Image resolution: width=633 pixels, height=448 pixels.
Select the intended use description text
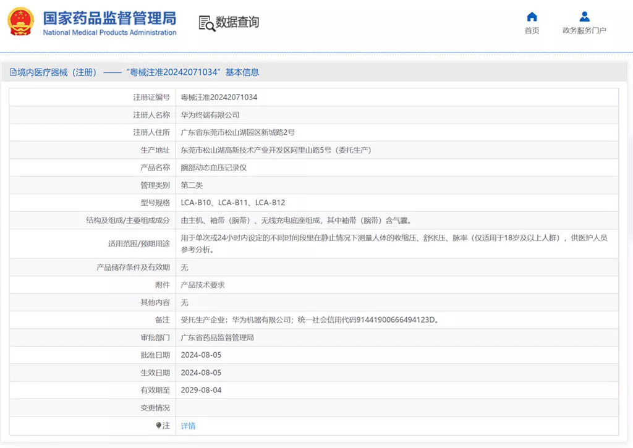[394, 244]
